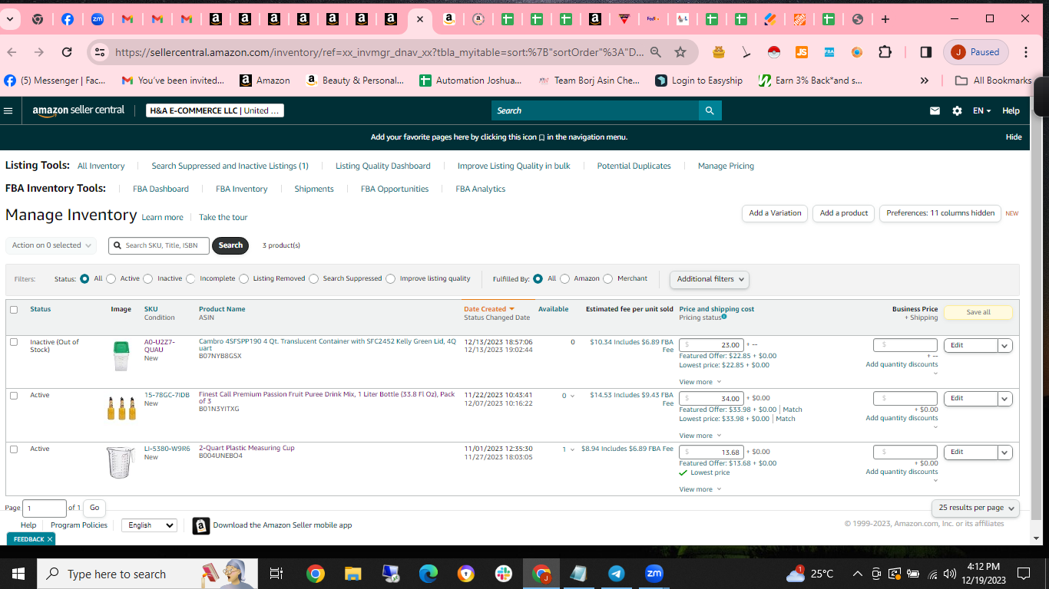Click the Save all button
Viewport: 1049px width, 589px height.
[x=978, y=312]
